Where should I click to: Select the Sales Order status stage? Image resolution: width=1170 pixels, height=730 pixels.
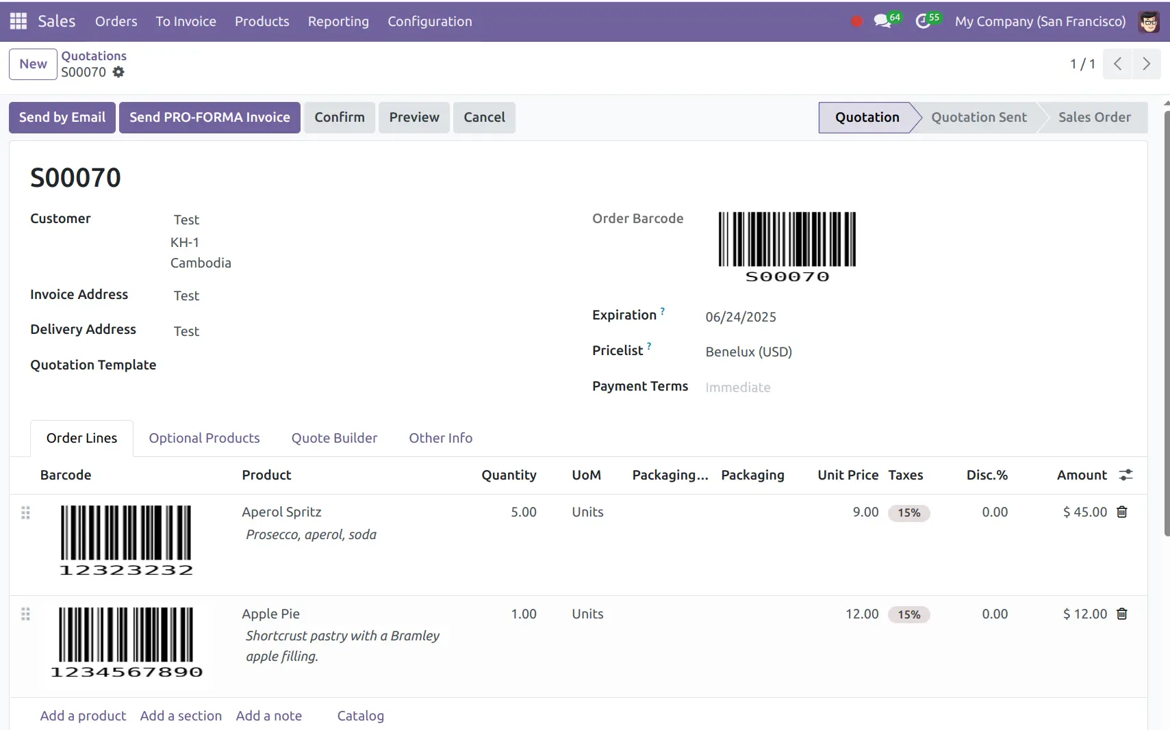[x=1094, y=117]
